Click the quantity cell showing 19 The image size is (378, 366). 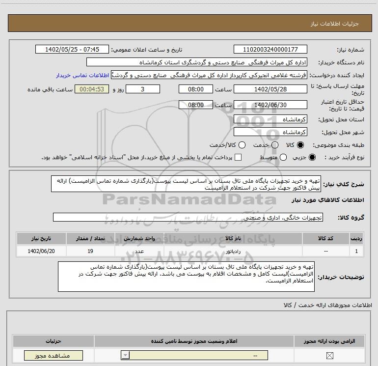coord(90,251)
